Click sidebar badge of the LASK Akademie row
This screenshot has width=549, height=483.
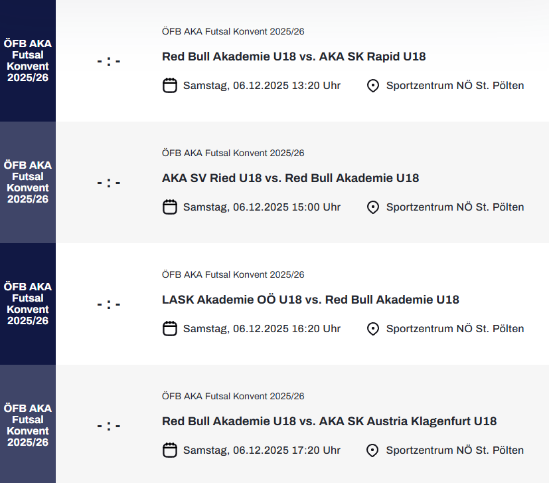pyautogui.click(x=28, y=304)
